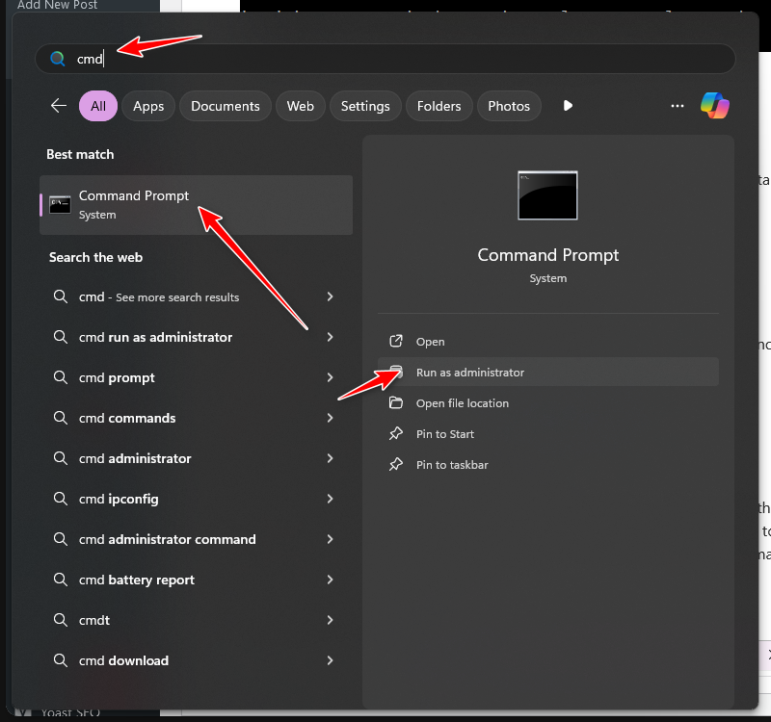Open the three-dot more options menu
The image size is (771, 722).
[x=678, y=106]
